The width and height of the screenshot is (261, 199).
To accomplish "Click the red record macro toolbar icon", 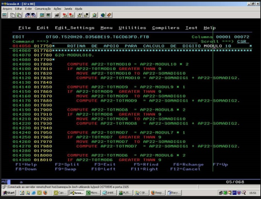I will (72, 15).
